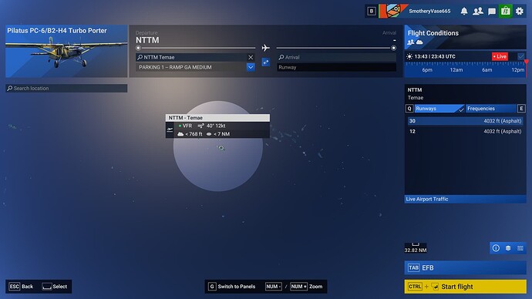This screenshot has height=299, width=532.
Task: Click the arrival Runway field
Action: [337, 67]
